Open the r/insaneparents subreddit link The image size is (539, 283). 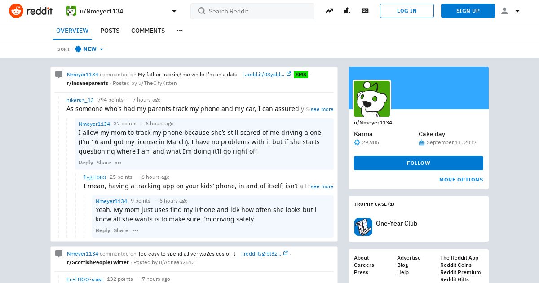(88, 83)
